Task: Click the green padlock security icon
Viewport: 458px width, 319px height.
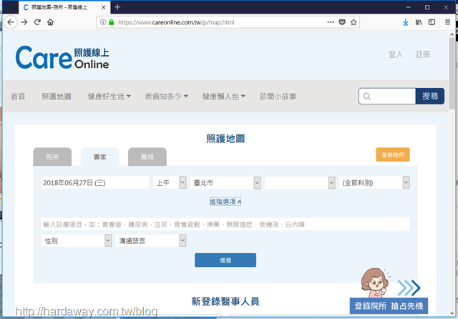Action: pyautogui.click(x=111, y=22)
